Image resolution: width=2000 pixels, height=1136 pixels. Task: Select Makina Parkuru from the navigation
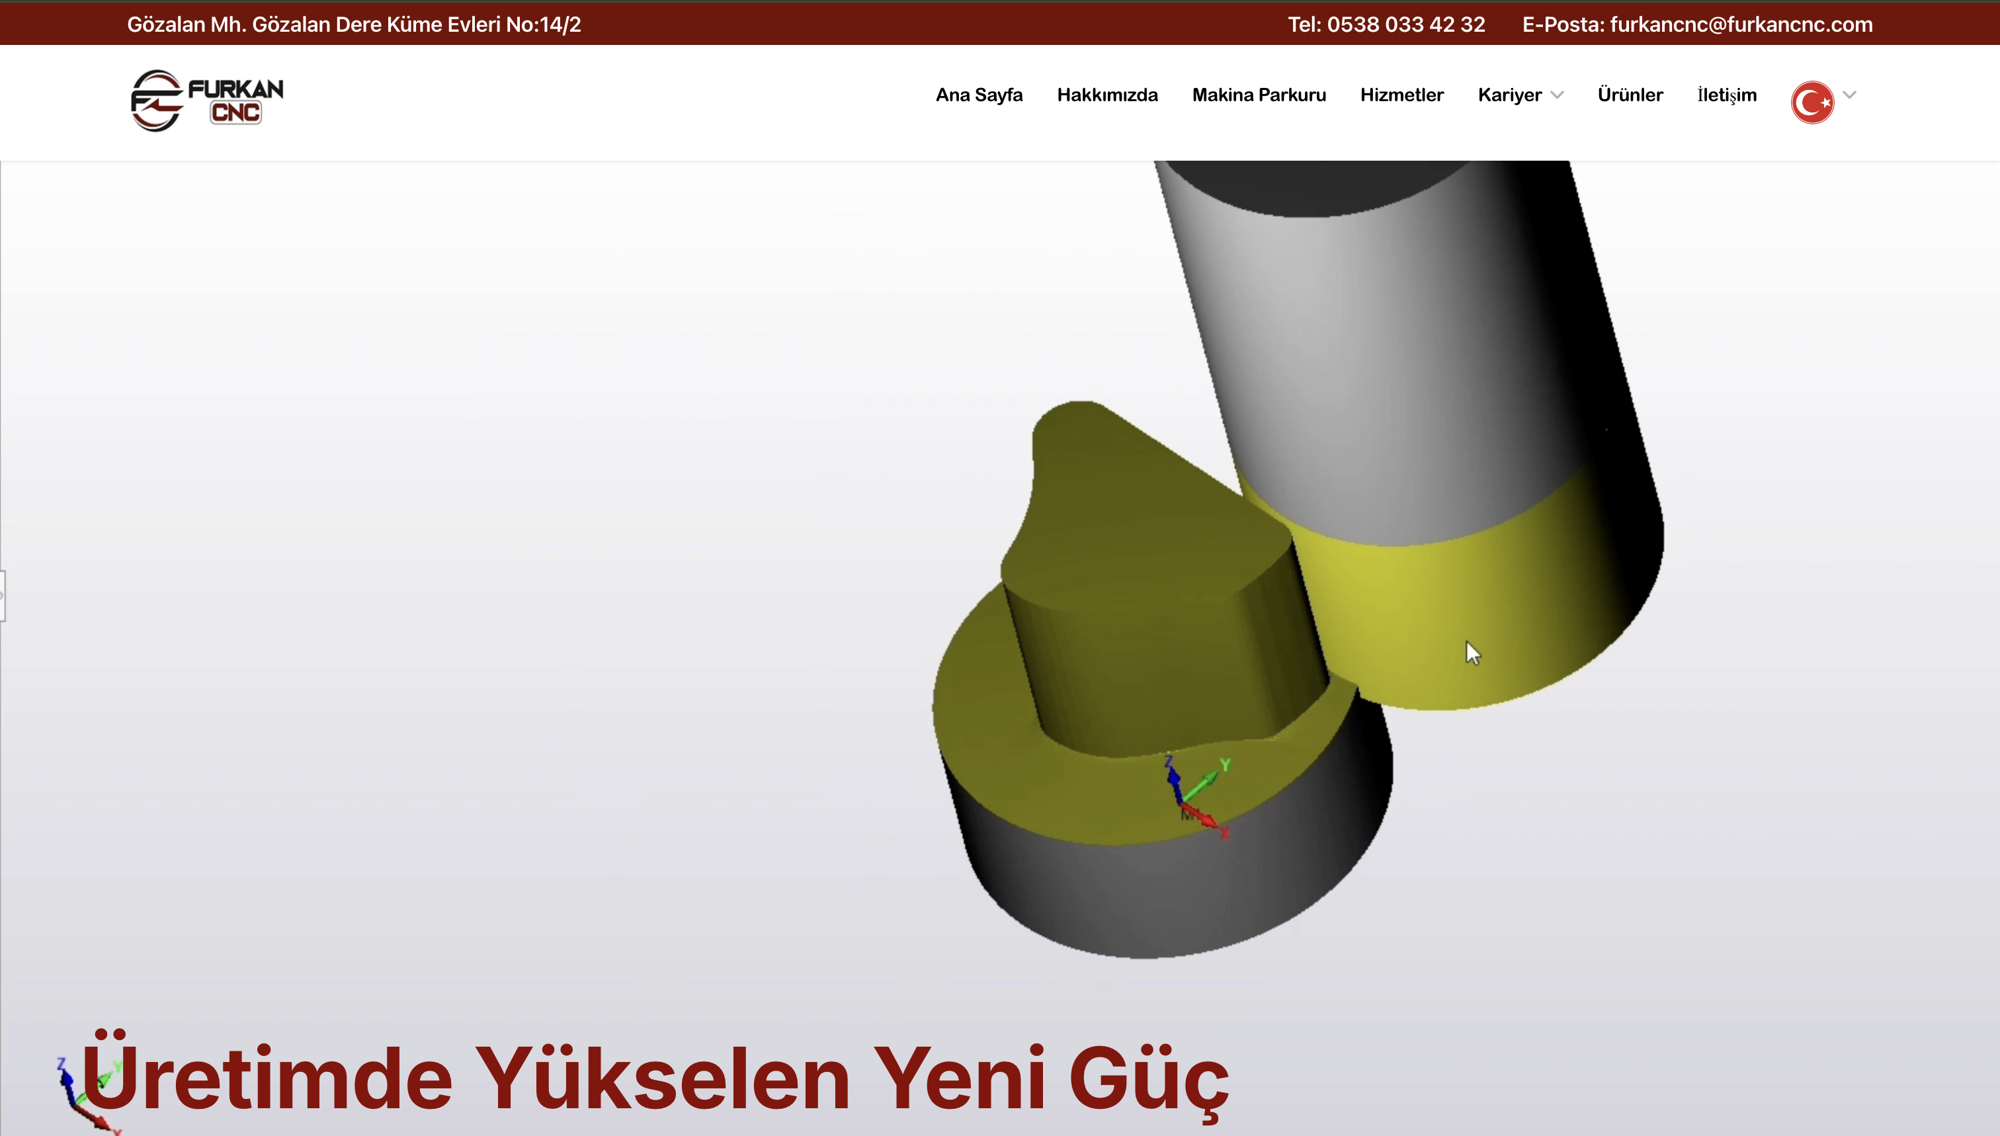(1259, 95)
